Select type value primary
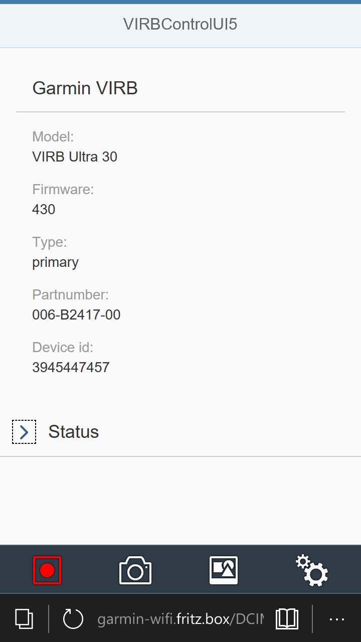The height and width of the screenshot is (642, 361). 56,263
